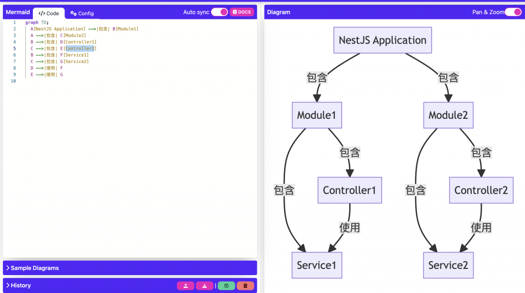Click the Mermaid title label
The height and width of the screenshot is (293, 525).
tap(18, 12)
